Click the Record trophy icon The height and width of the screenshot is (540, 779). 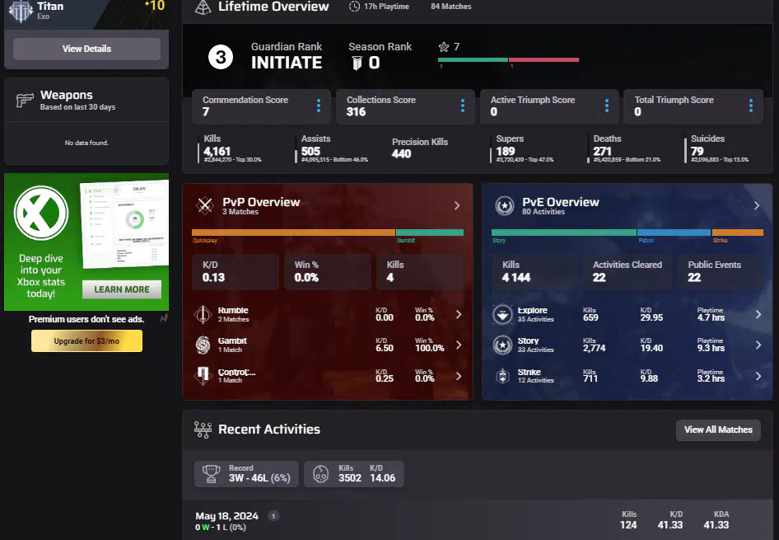click(x=212, y=473)
